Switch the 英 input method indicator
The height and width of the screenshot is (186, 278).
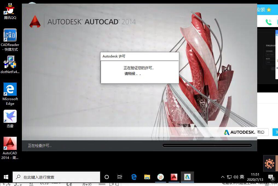242,177
